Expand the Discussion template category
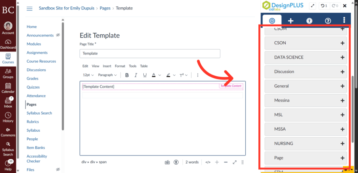The image size is (358, 173). point(306,72)
